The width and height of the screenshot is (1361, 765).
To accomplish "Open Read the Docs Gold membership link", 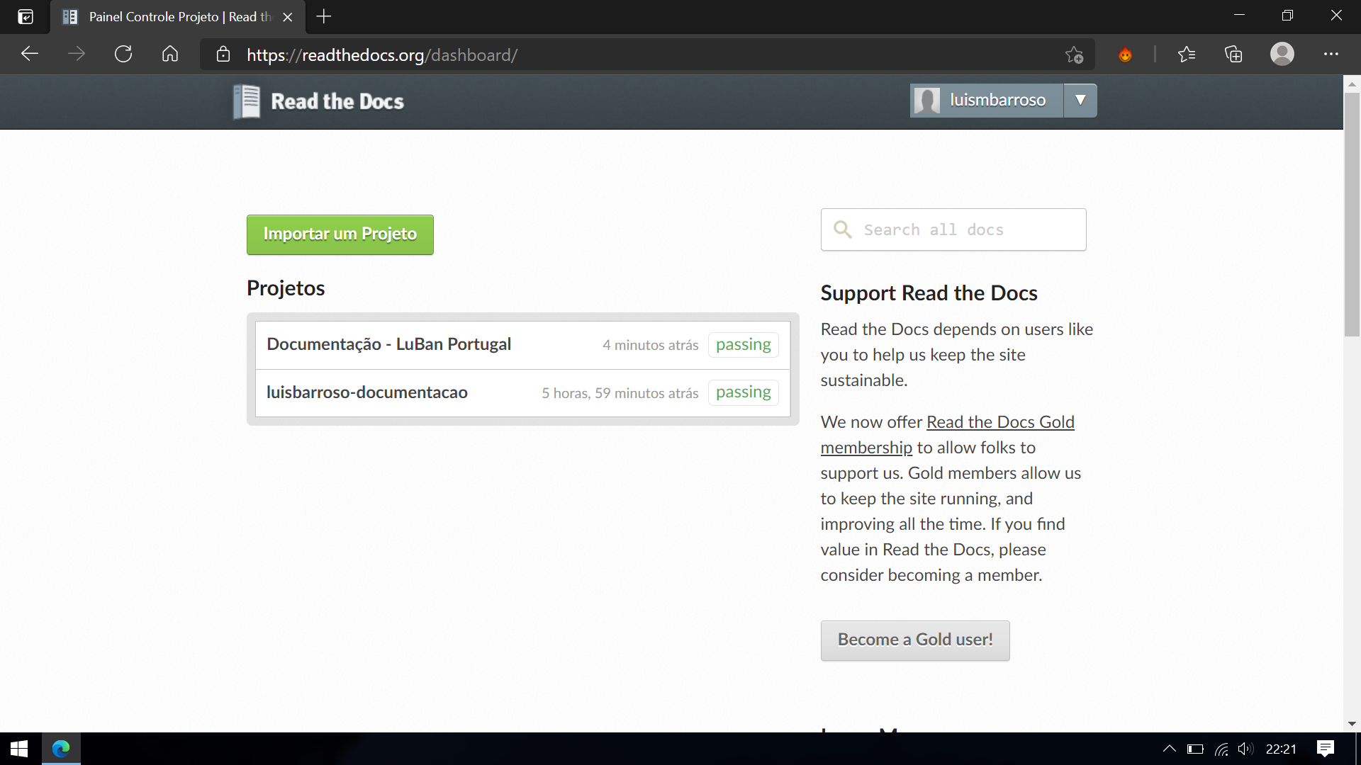I will pos(947,435).
